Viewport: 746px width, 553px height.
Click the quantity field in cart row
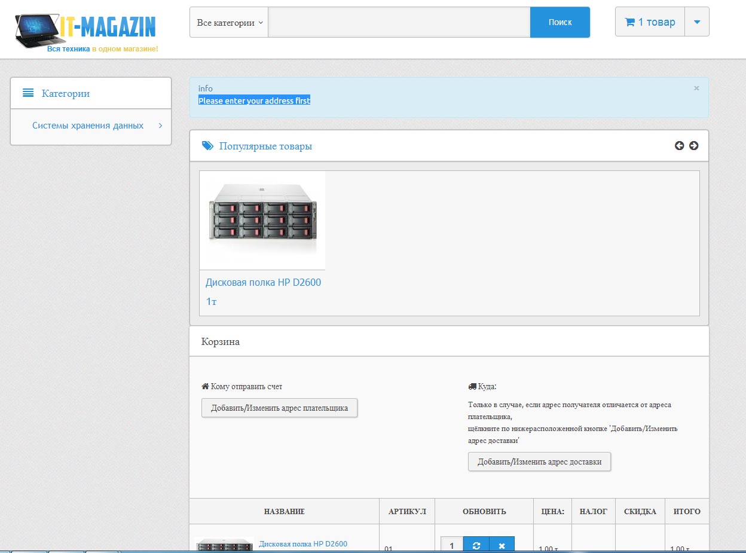[452, 545]
